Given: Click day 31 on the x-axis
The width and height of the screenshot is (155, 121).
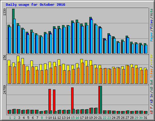Looking at the screenshot, I should point(145,118).
